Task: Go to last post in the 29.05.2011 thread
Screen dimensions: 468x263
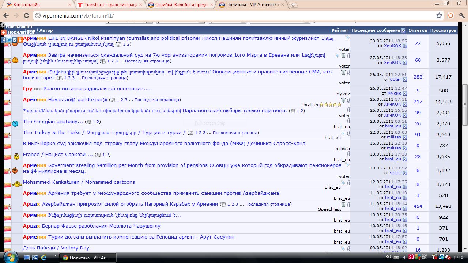Action: pos(405,46)
